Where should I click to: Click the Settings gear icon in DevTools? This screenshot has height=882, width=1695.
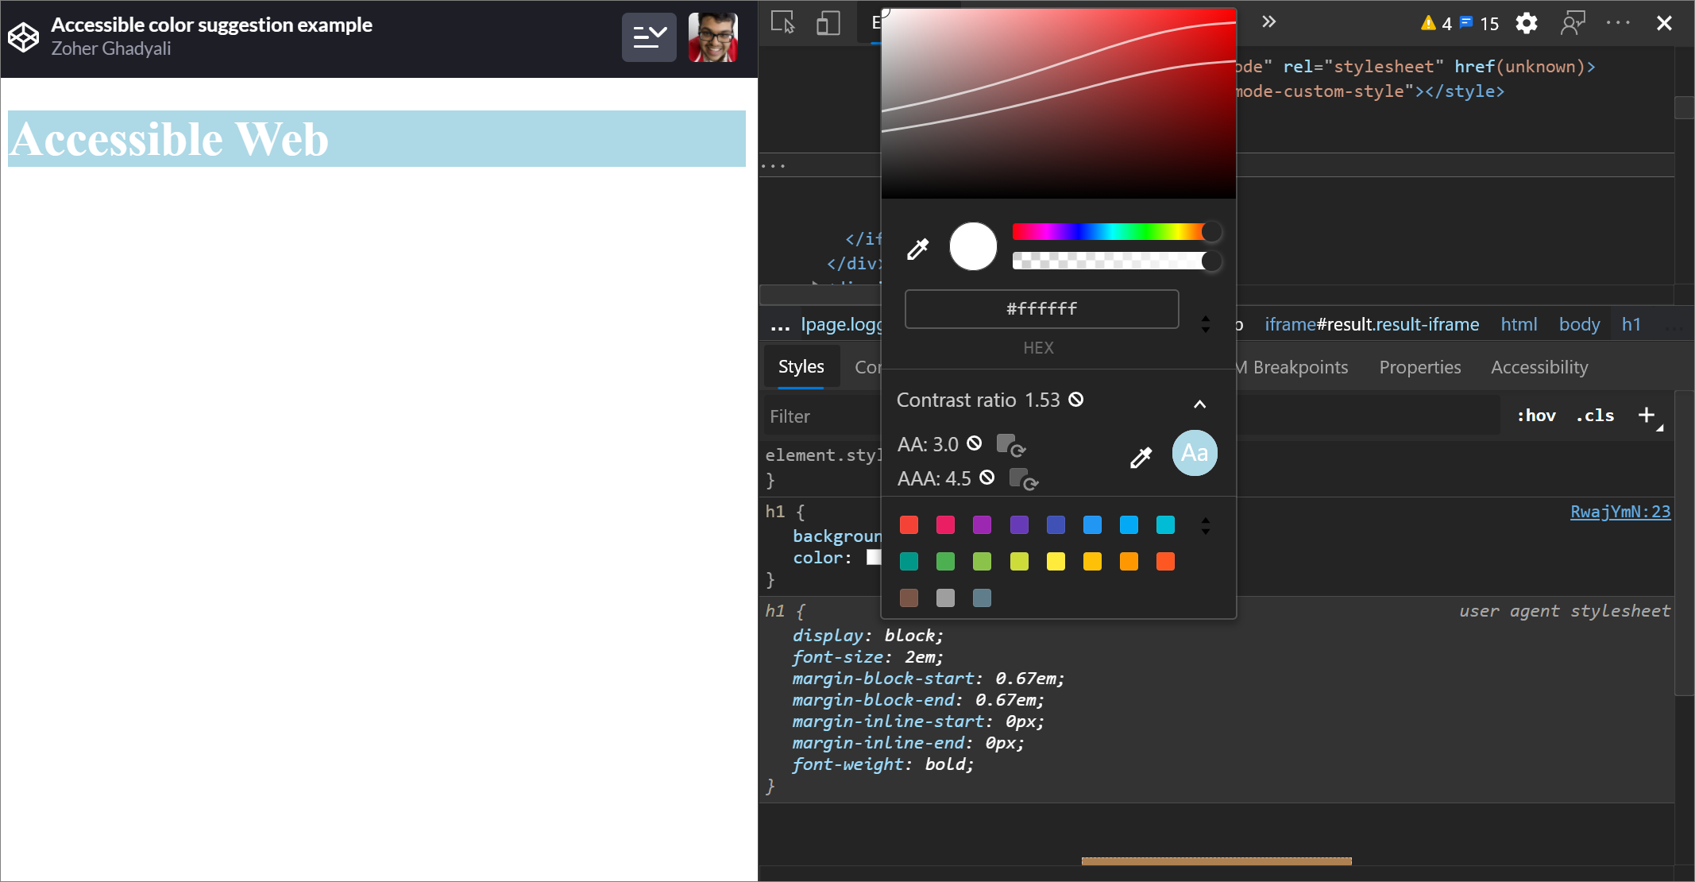pyautogui.click(x=1528, y=22)
